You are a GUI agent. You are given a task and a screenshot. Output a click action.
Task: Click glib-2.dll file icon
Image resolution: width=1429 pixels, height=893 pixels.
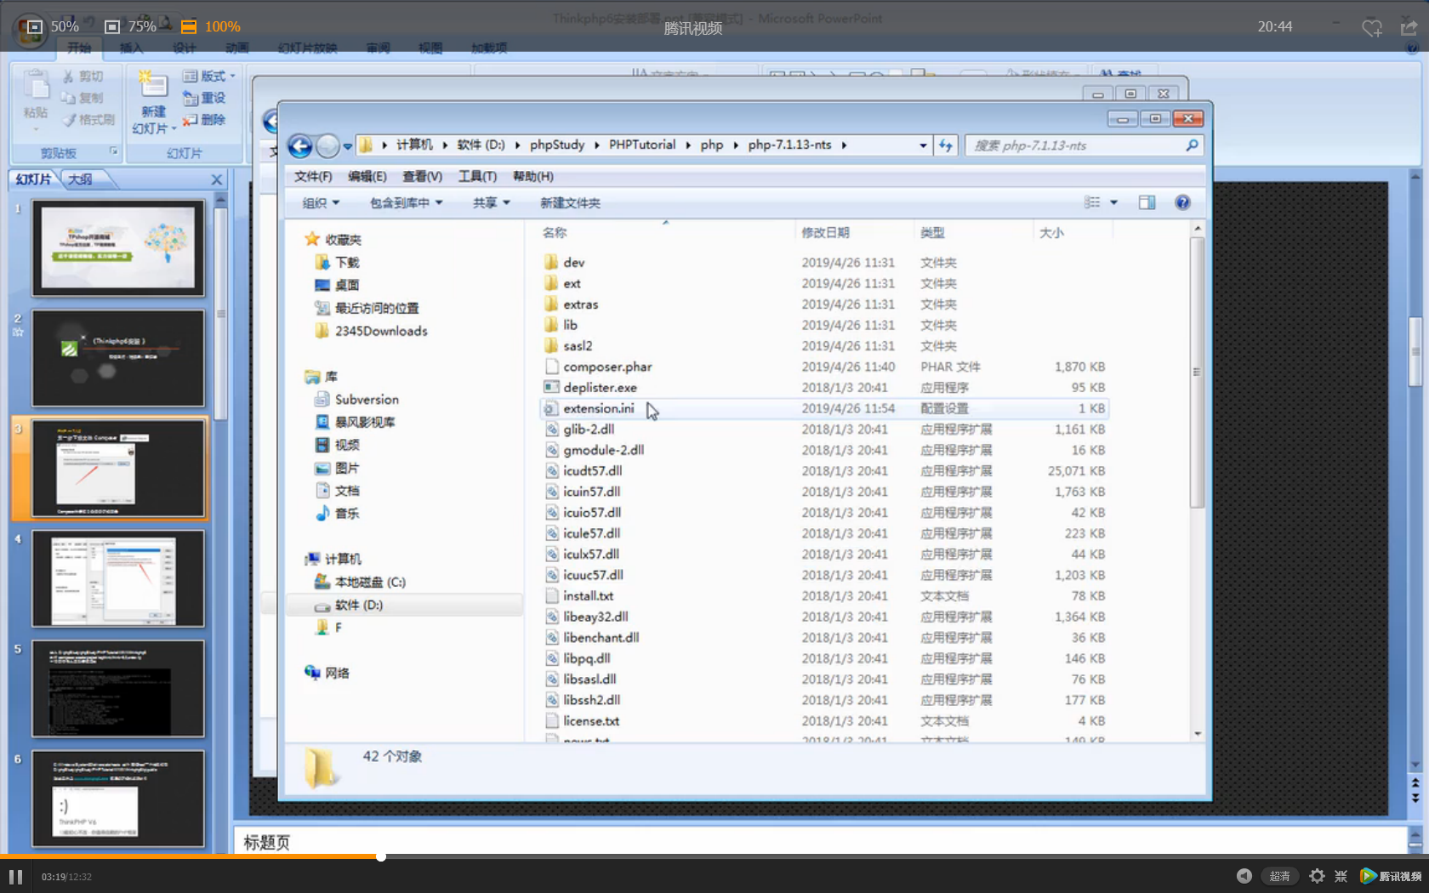(551, 429)
